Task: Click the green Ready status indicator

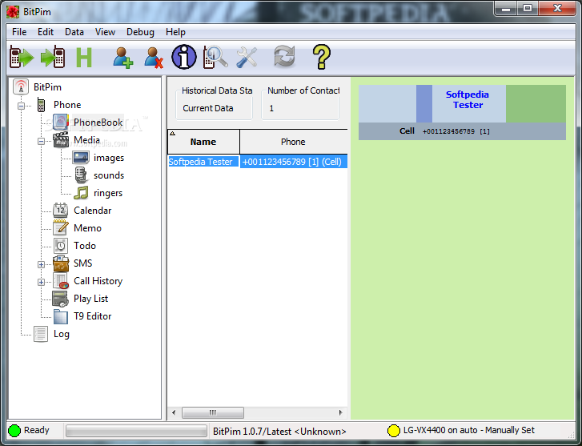Action: (14, 431)
